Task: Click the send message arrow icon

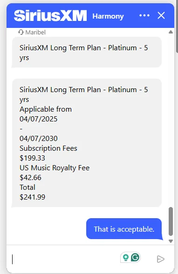Action: (160, 259)
